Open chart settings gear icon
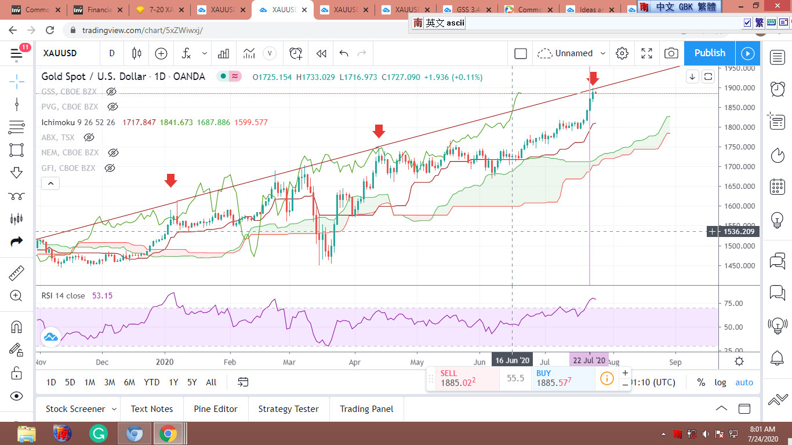This screenshot has height=445, width=792. tap(622, 53)
